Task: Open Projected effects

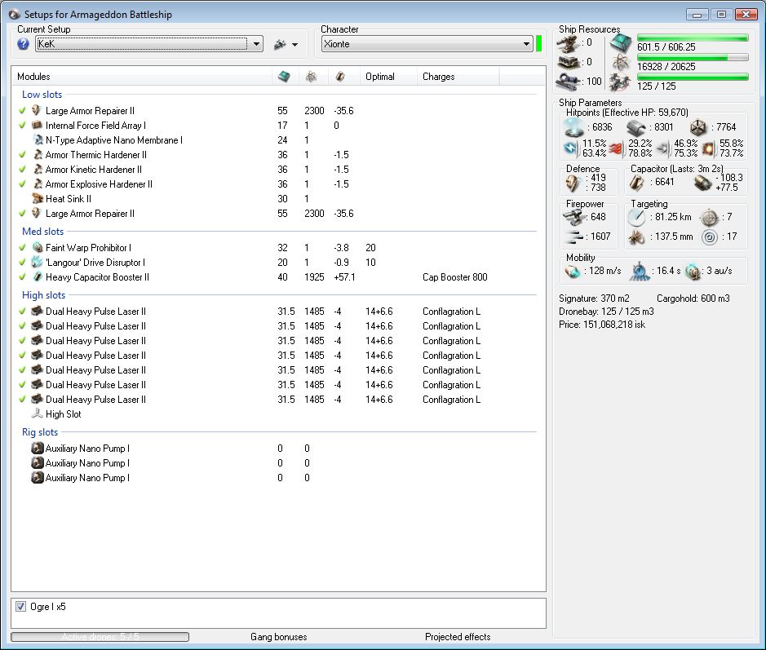Action: point(458,637)
